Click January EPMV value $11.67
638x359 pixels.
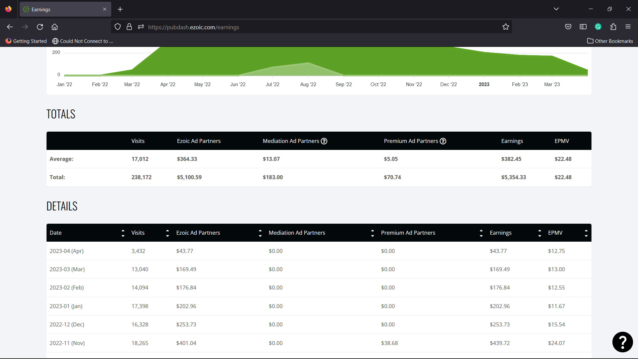tap(556, 306)
